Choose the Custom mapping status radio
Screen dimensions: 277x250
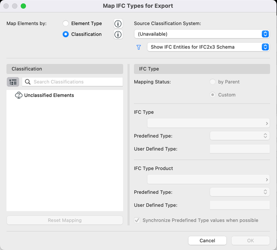pyautogui.click(x=213, y=95)
